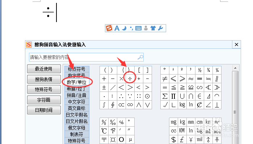This screenshot has width=253, height=144.
Task: Insert the closing square bracket ]
Action: click(x=147, y=70)
